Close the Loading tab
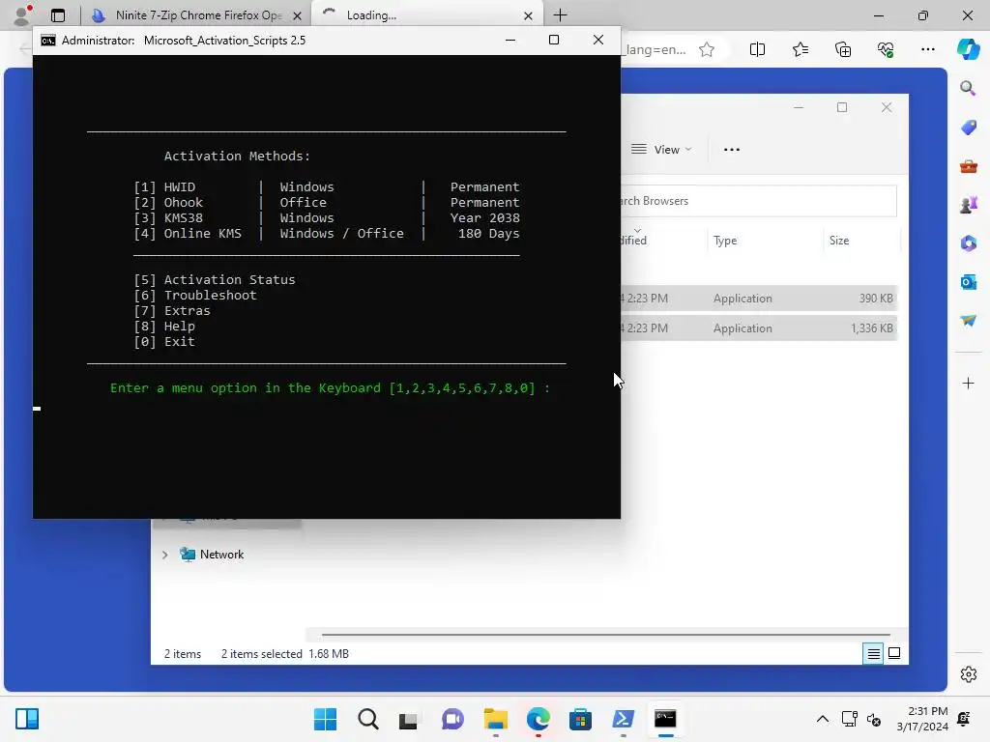Screen dimensions: 990x742 click(x=529, y=15)
